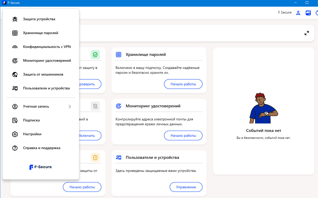
Task: Click Начало работы under Мониторинг удостоверений card
Action: click(x=183, y=136)
